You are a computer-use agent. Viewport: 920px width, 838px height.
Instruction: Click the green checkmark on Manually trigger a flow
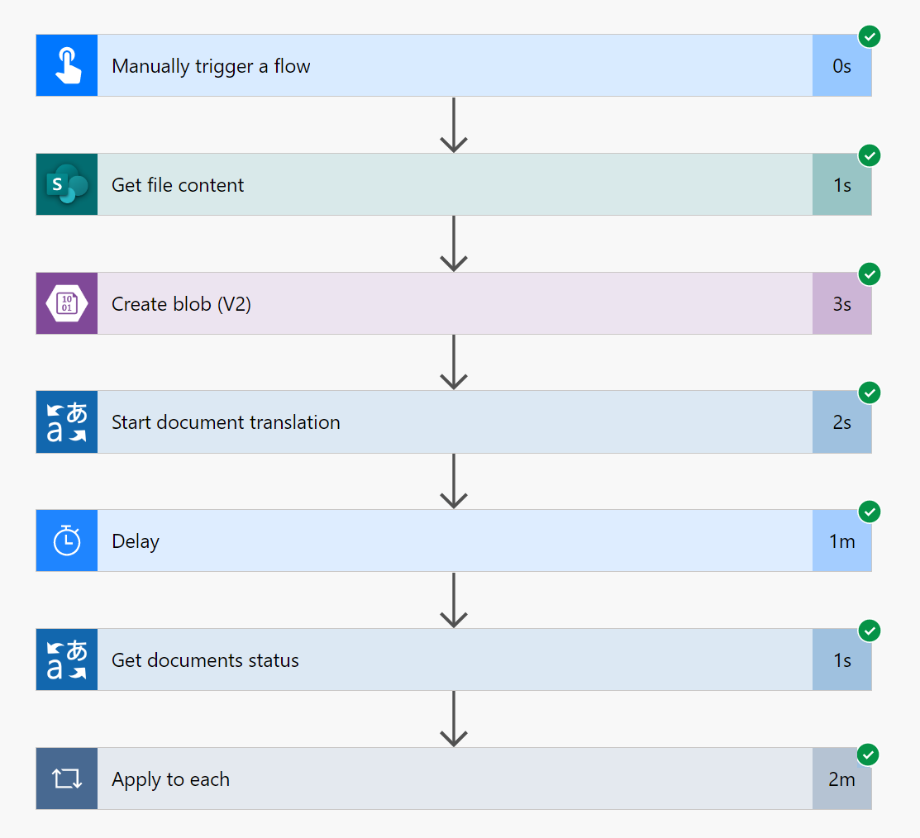pos(870,36)
